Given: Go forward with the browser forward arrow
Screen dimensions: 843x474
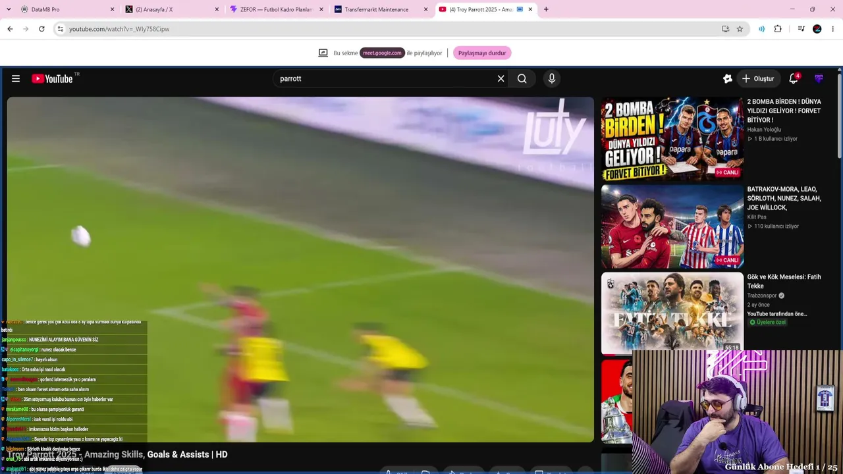Looking at the screenshot, I should tap(26, 29).
